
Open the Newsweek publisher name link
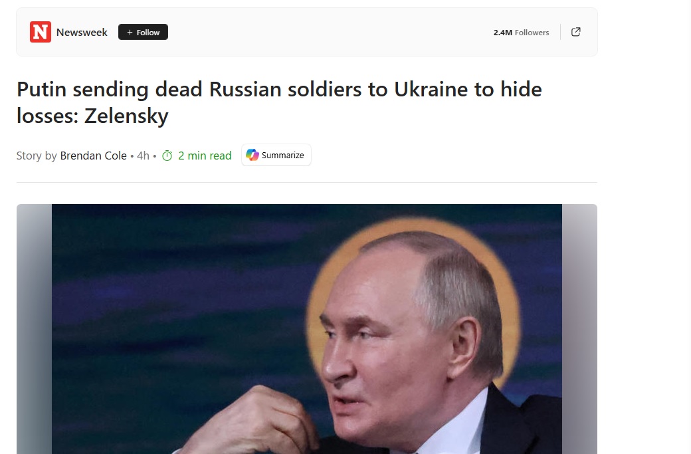click(x=82, y=32)
